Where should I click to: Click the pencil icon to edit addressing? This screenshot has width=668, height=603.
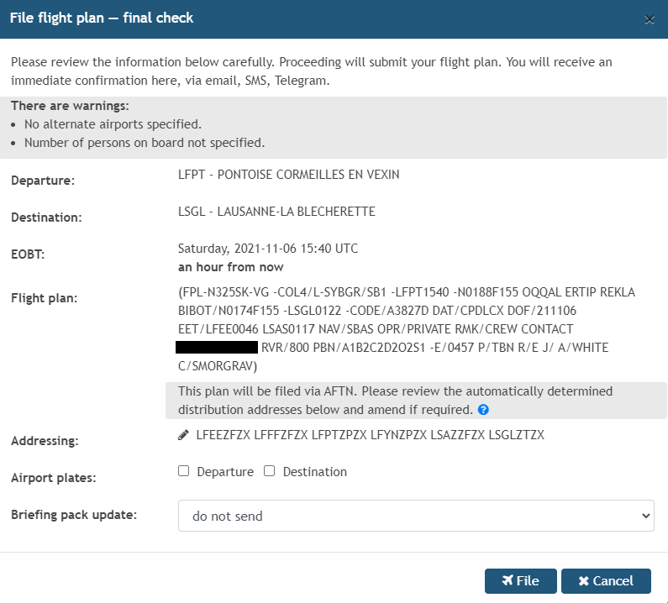pos(184,435)
